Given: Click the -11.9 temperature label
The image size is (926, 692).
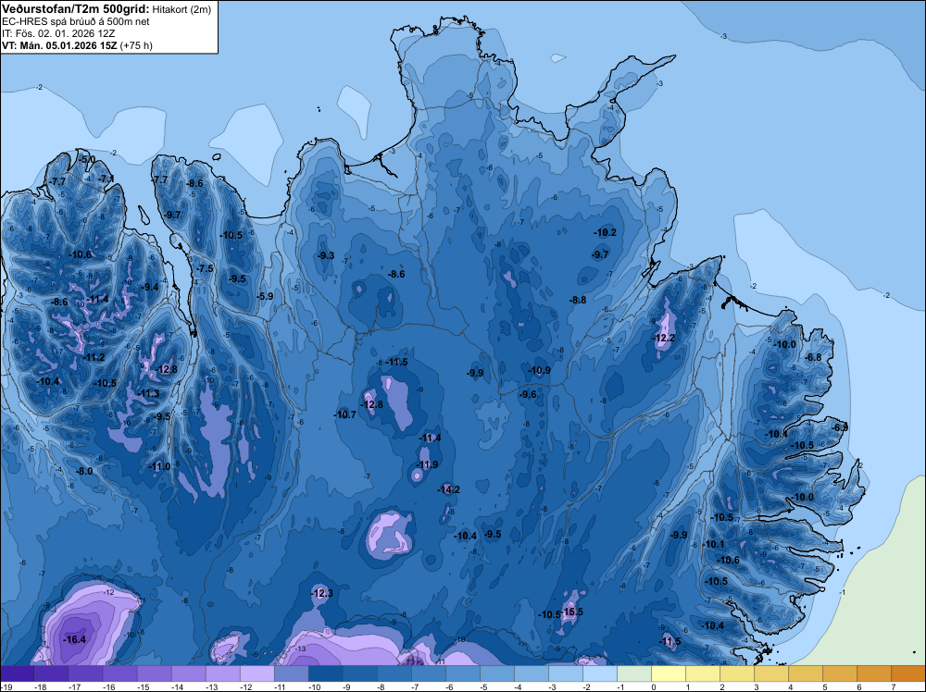Looking at the screenshot, I should coord(427,464).
